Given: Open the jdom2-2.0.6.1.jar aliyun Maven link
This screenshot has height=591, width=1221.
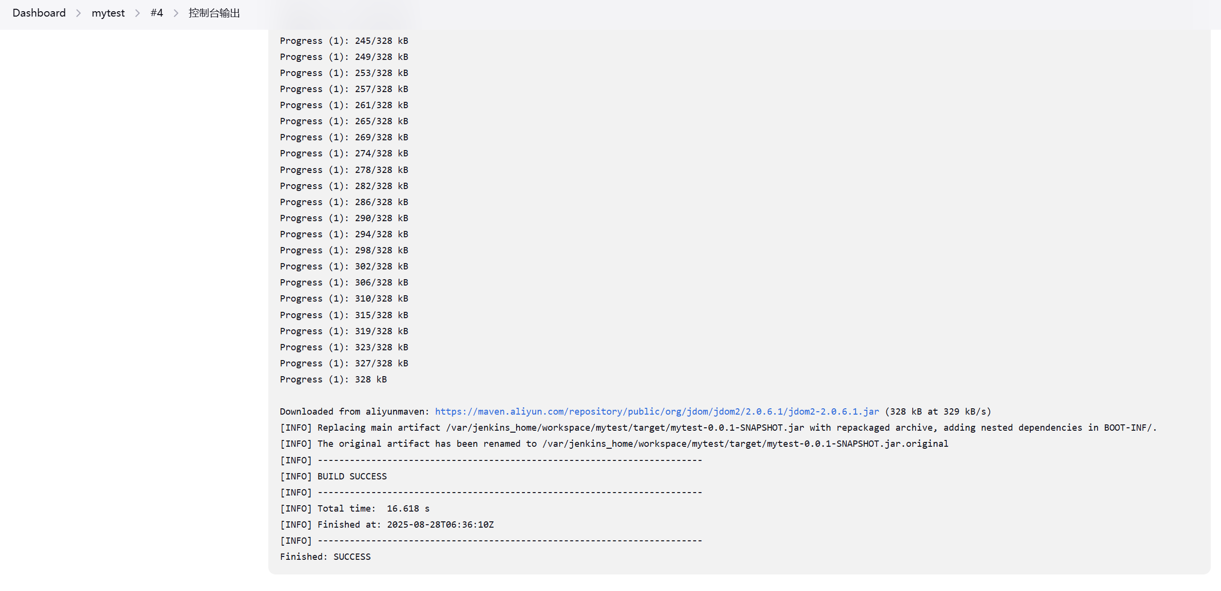Looking at the screenshot, I should [657, 412].
